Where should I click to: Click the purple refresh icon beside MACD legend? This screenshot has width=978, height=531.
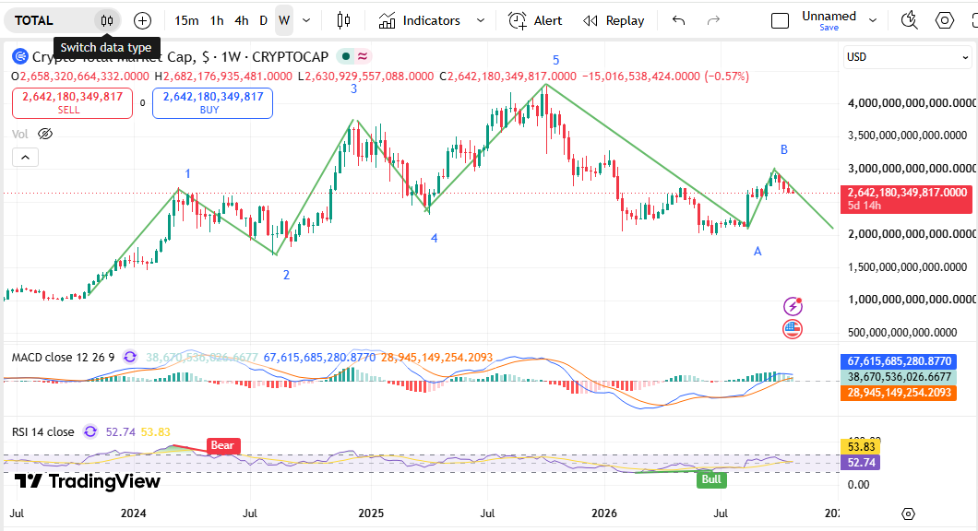[x=130, y=357]
